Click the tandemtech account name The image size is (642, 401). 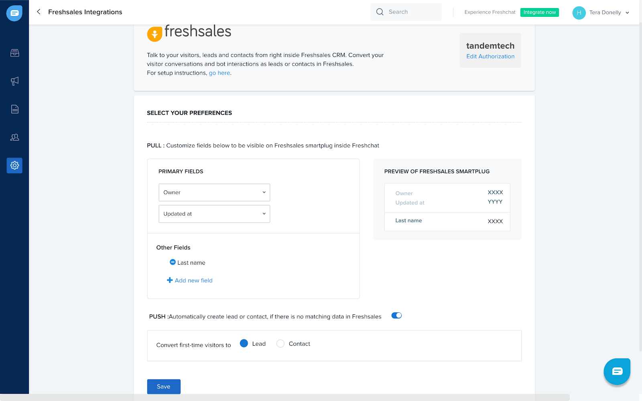click(x=490, y=46)
